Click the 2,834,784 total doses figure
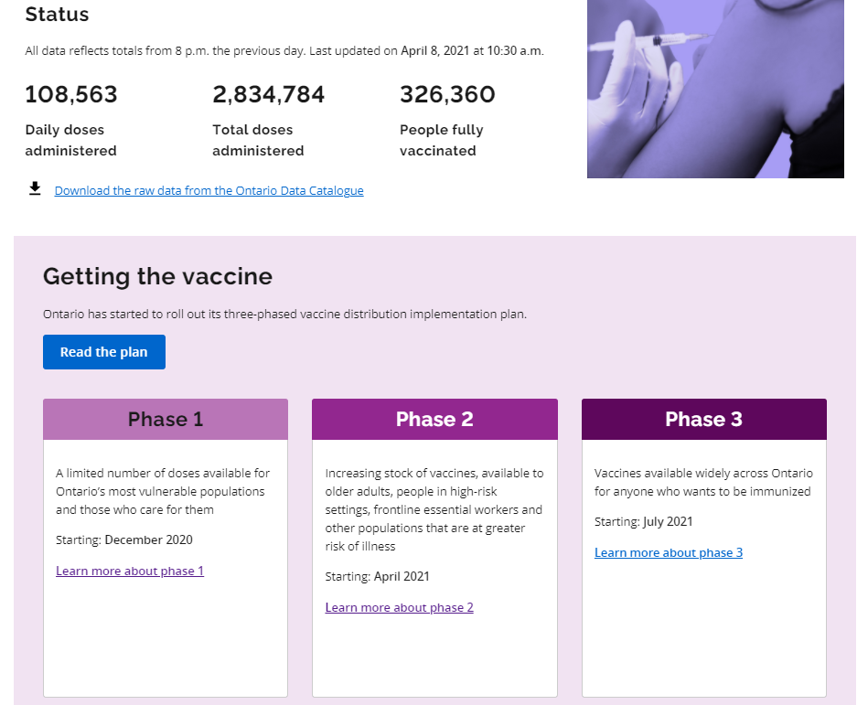 269,95
